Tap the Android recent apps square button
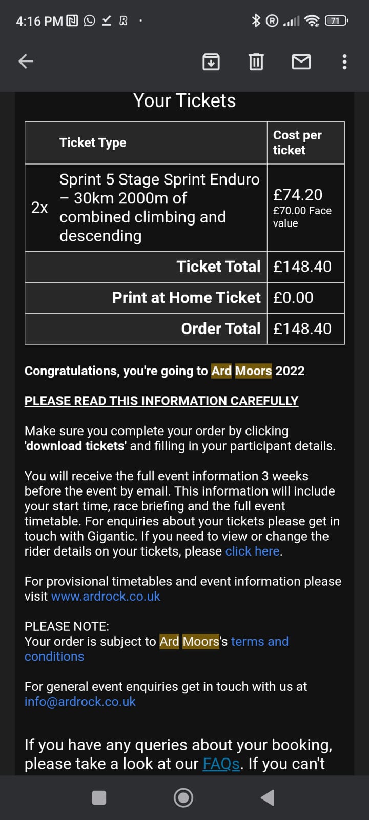The width and height of the screenshot is (369, 820). pos(99,798)
